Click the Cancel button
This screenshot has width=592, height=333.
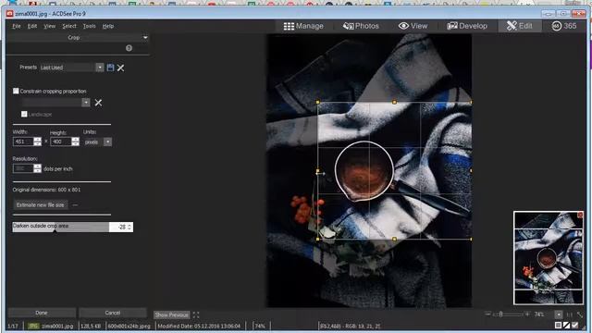pos(113,313)
